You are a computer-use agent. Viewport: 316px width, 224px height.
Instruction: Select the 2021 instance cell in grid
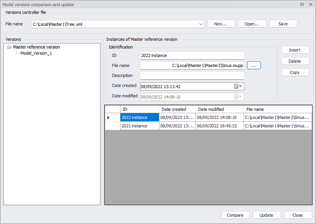(x=140, y=126)
